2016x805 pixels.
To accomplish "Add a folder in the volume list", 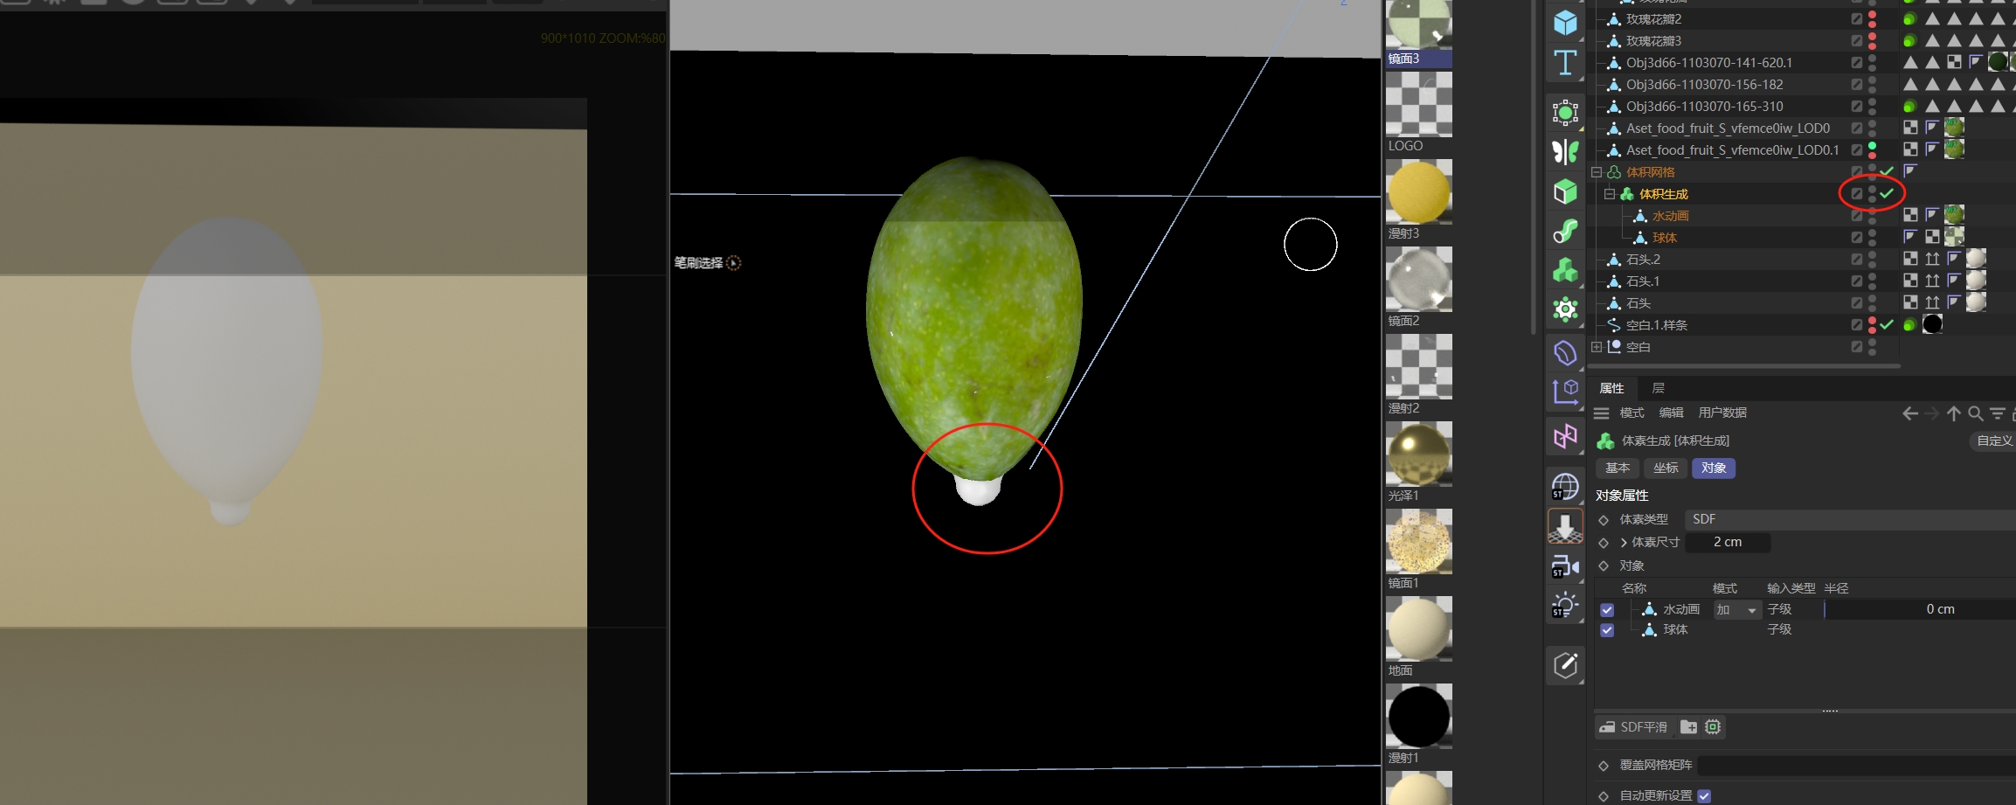I will [x=1688, y=727].
